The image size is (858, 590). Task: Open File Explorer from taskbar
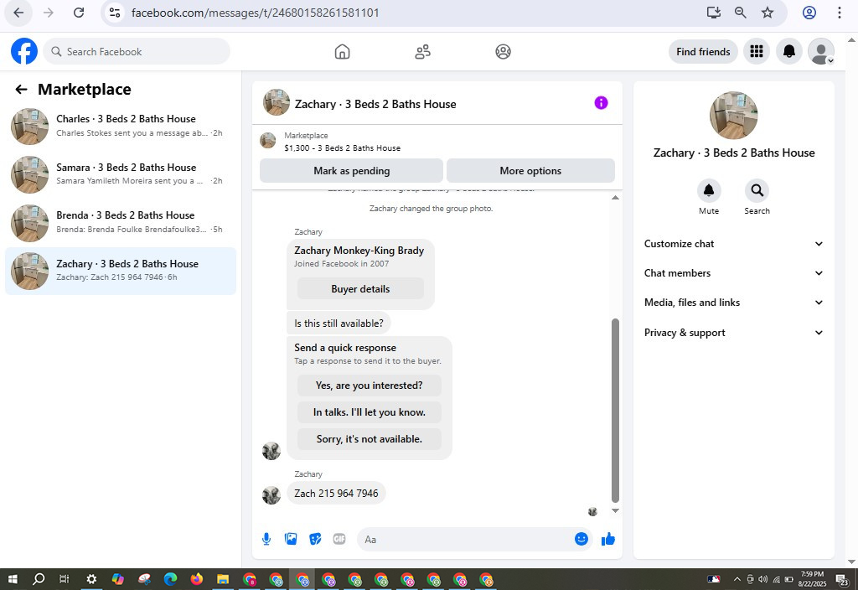pyautogui.click(x=223, y=579)
